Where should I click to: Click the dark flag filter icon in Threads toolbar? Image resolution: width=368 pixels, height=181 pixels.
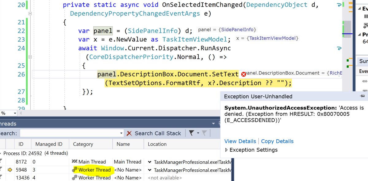click(191, 133)
